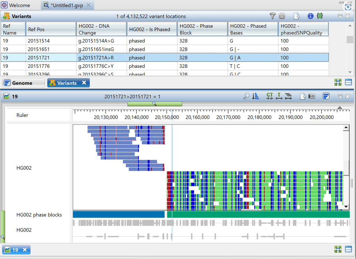Activate the magnifier zoom tool in chromosome view
This screenshot has height=259, width=356.
tap(246, 96)
